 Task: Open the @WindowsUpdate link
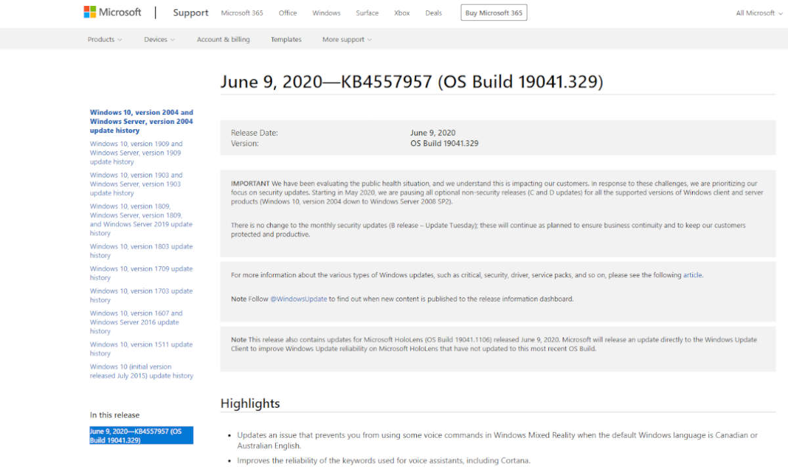(298, 299)
